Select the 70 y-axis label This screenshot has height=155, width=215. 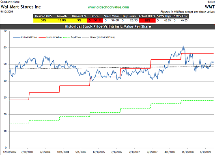[5, 31]
